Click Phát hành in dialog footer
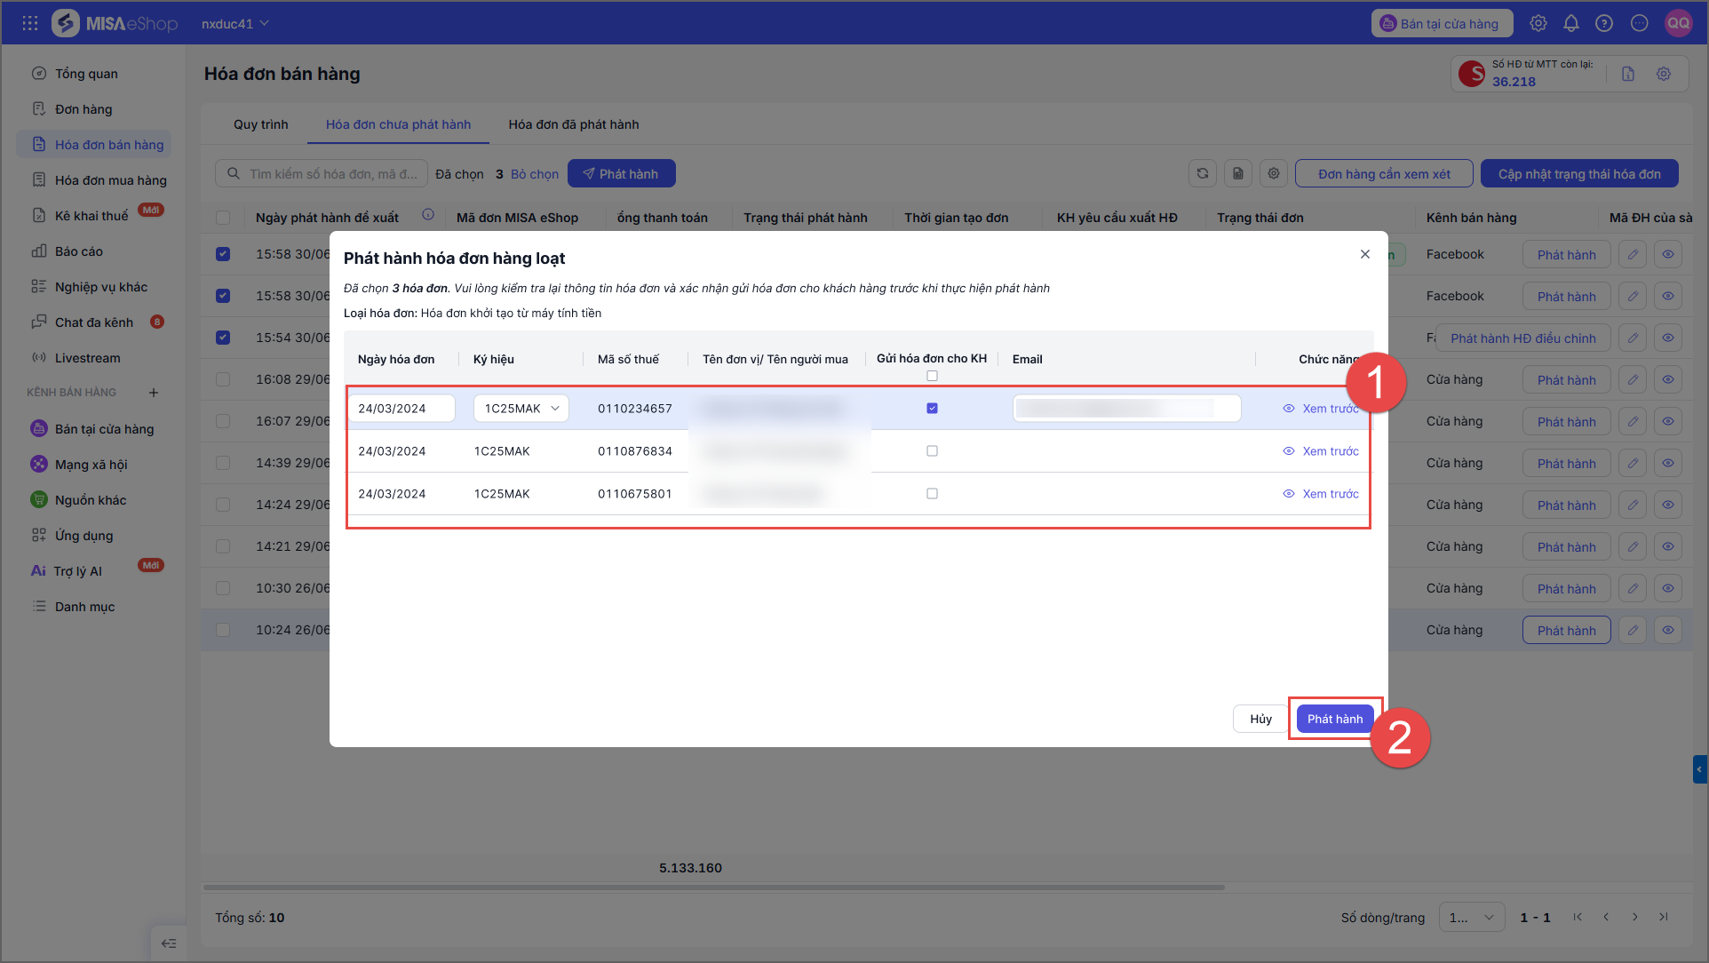This screenshot has width=1709, height=963. 1334,719
